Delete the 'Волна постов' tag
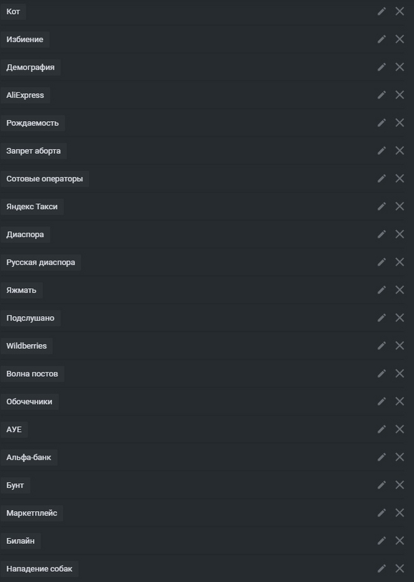414x582 pixels. pos(400,373)
